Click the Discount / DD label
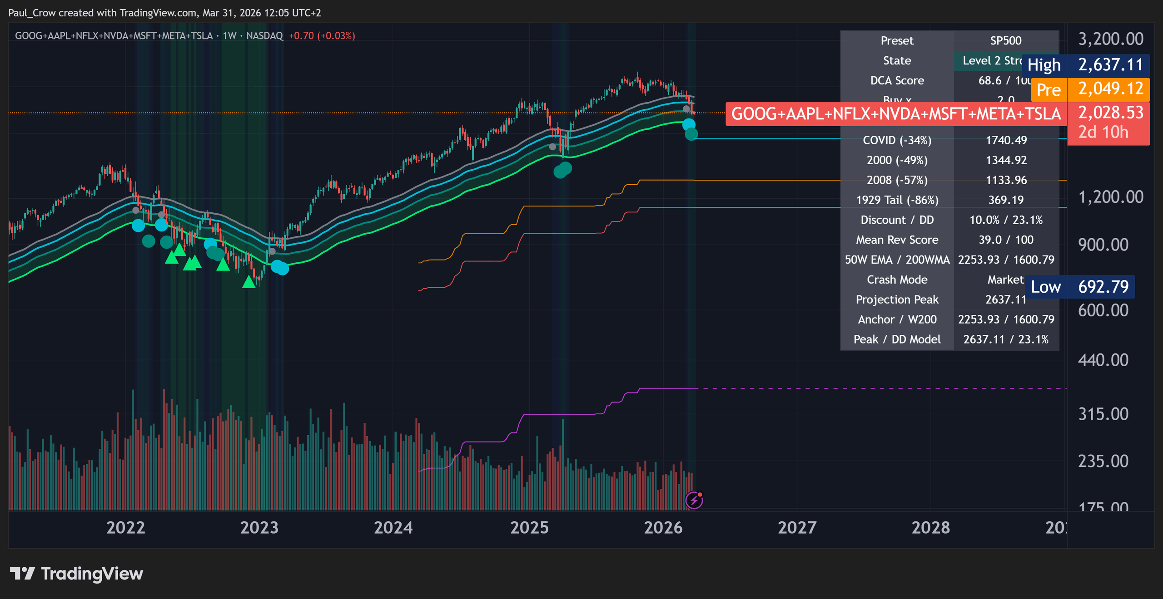Screen dimensions: 1163x599 (x=897, y=220)
